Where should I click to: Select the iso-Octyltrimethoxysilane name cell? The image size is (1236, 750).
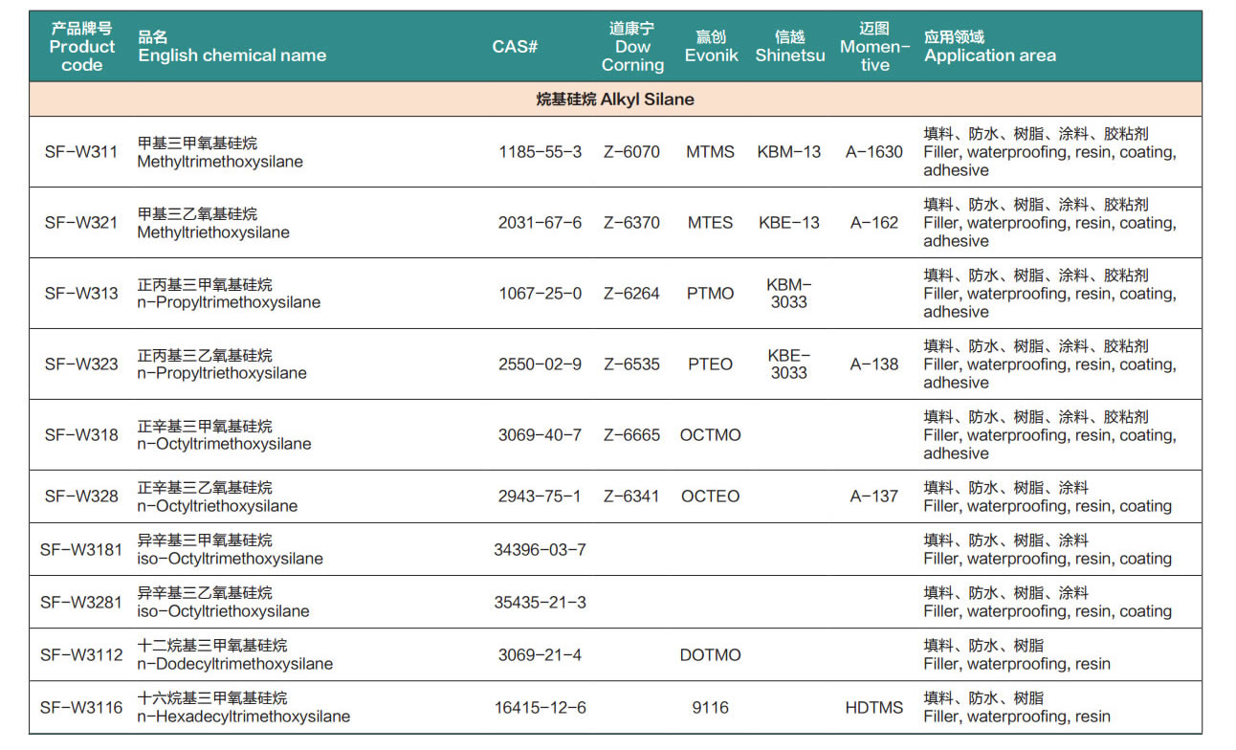point(231,550)
